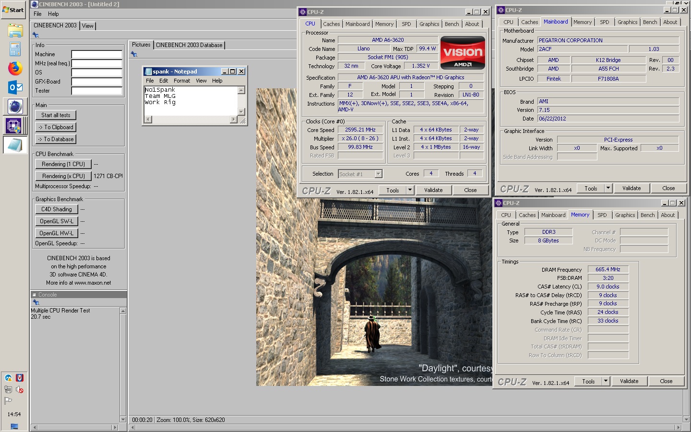691x432 pixels.
Task: Open Help menu in CINEBENCH
Action: pyautogui.click(x=53, y=14)
